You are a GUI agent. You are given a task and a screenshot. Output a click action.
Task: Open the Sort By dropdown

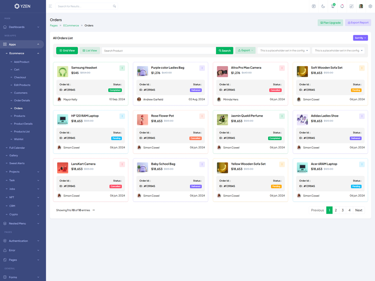pyautogui.click(x=360, y=38)
